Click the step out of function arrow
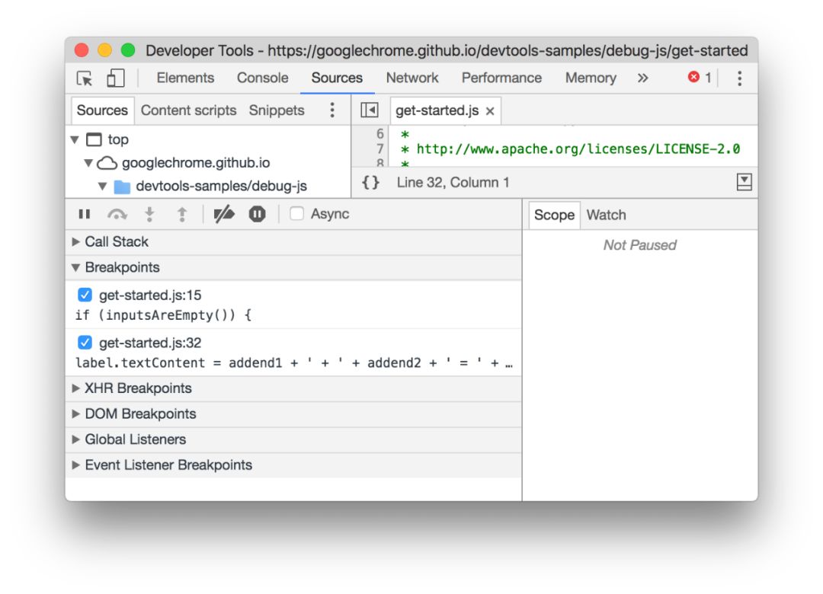Screen dimensions: 823x594 point(181,214)
